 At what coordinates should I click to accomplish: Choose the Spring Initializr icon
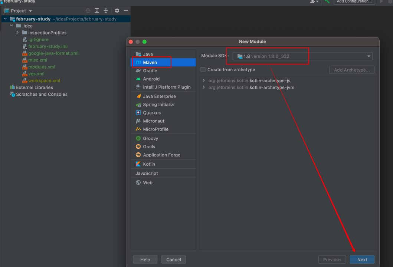pos(138,105)
